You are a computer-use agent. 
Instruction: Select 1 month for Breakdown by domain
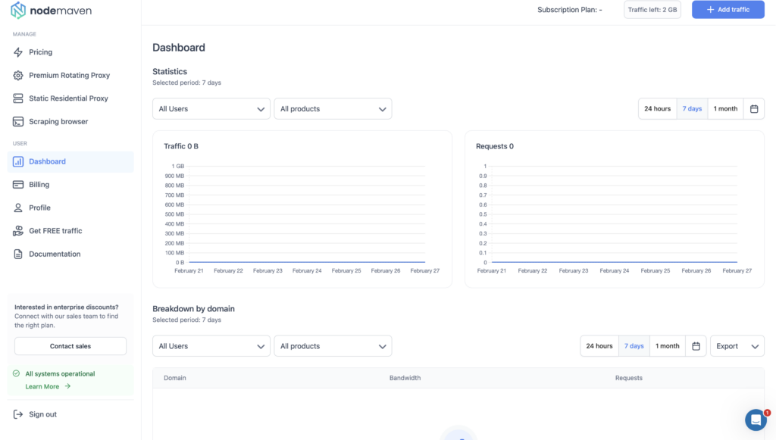668,346
